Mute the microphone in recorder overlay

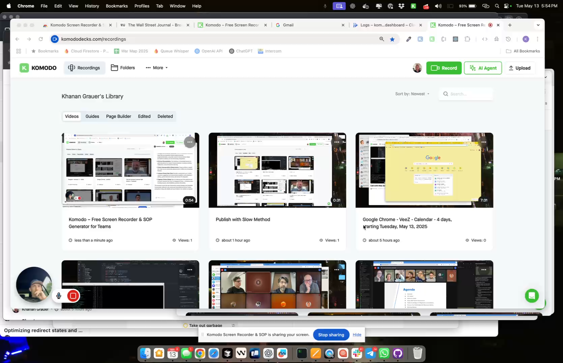59,296
